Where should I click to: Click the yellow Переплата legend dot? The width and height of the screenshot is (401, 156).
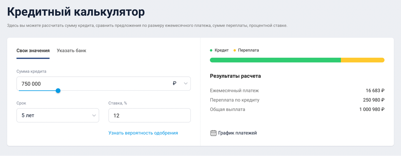pyautogui.click(x=235, y=50)
